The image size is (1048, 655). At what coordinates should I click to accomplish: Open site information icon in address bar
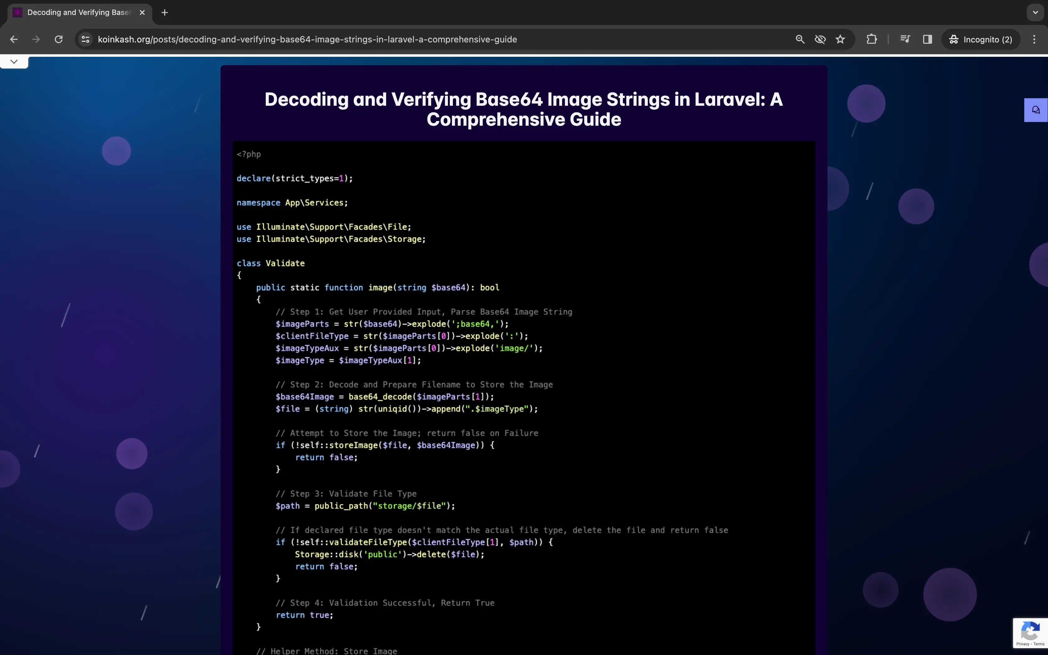[86, 39]
